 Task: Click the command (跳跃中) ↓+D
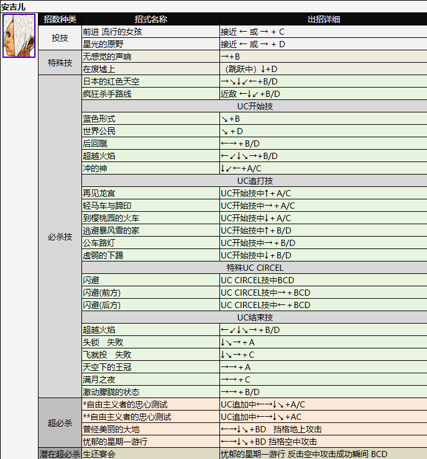pos(251,69)
